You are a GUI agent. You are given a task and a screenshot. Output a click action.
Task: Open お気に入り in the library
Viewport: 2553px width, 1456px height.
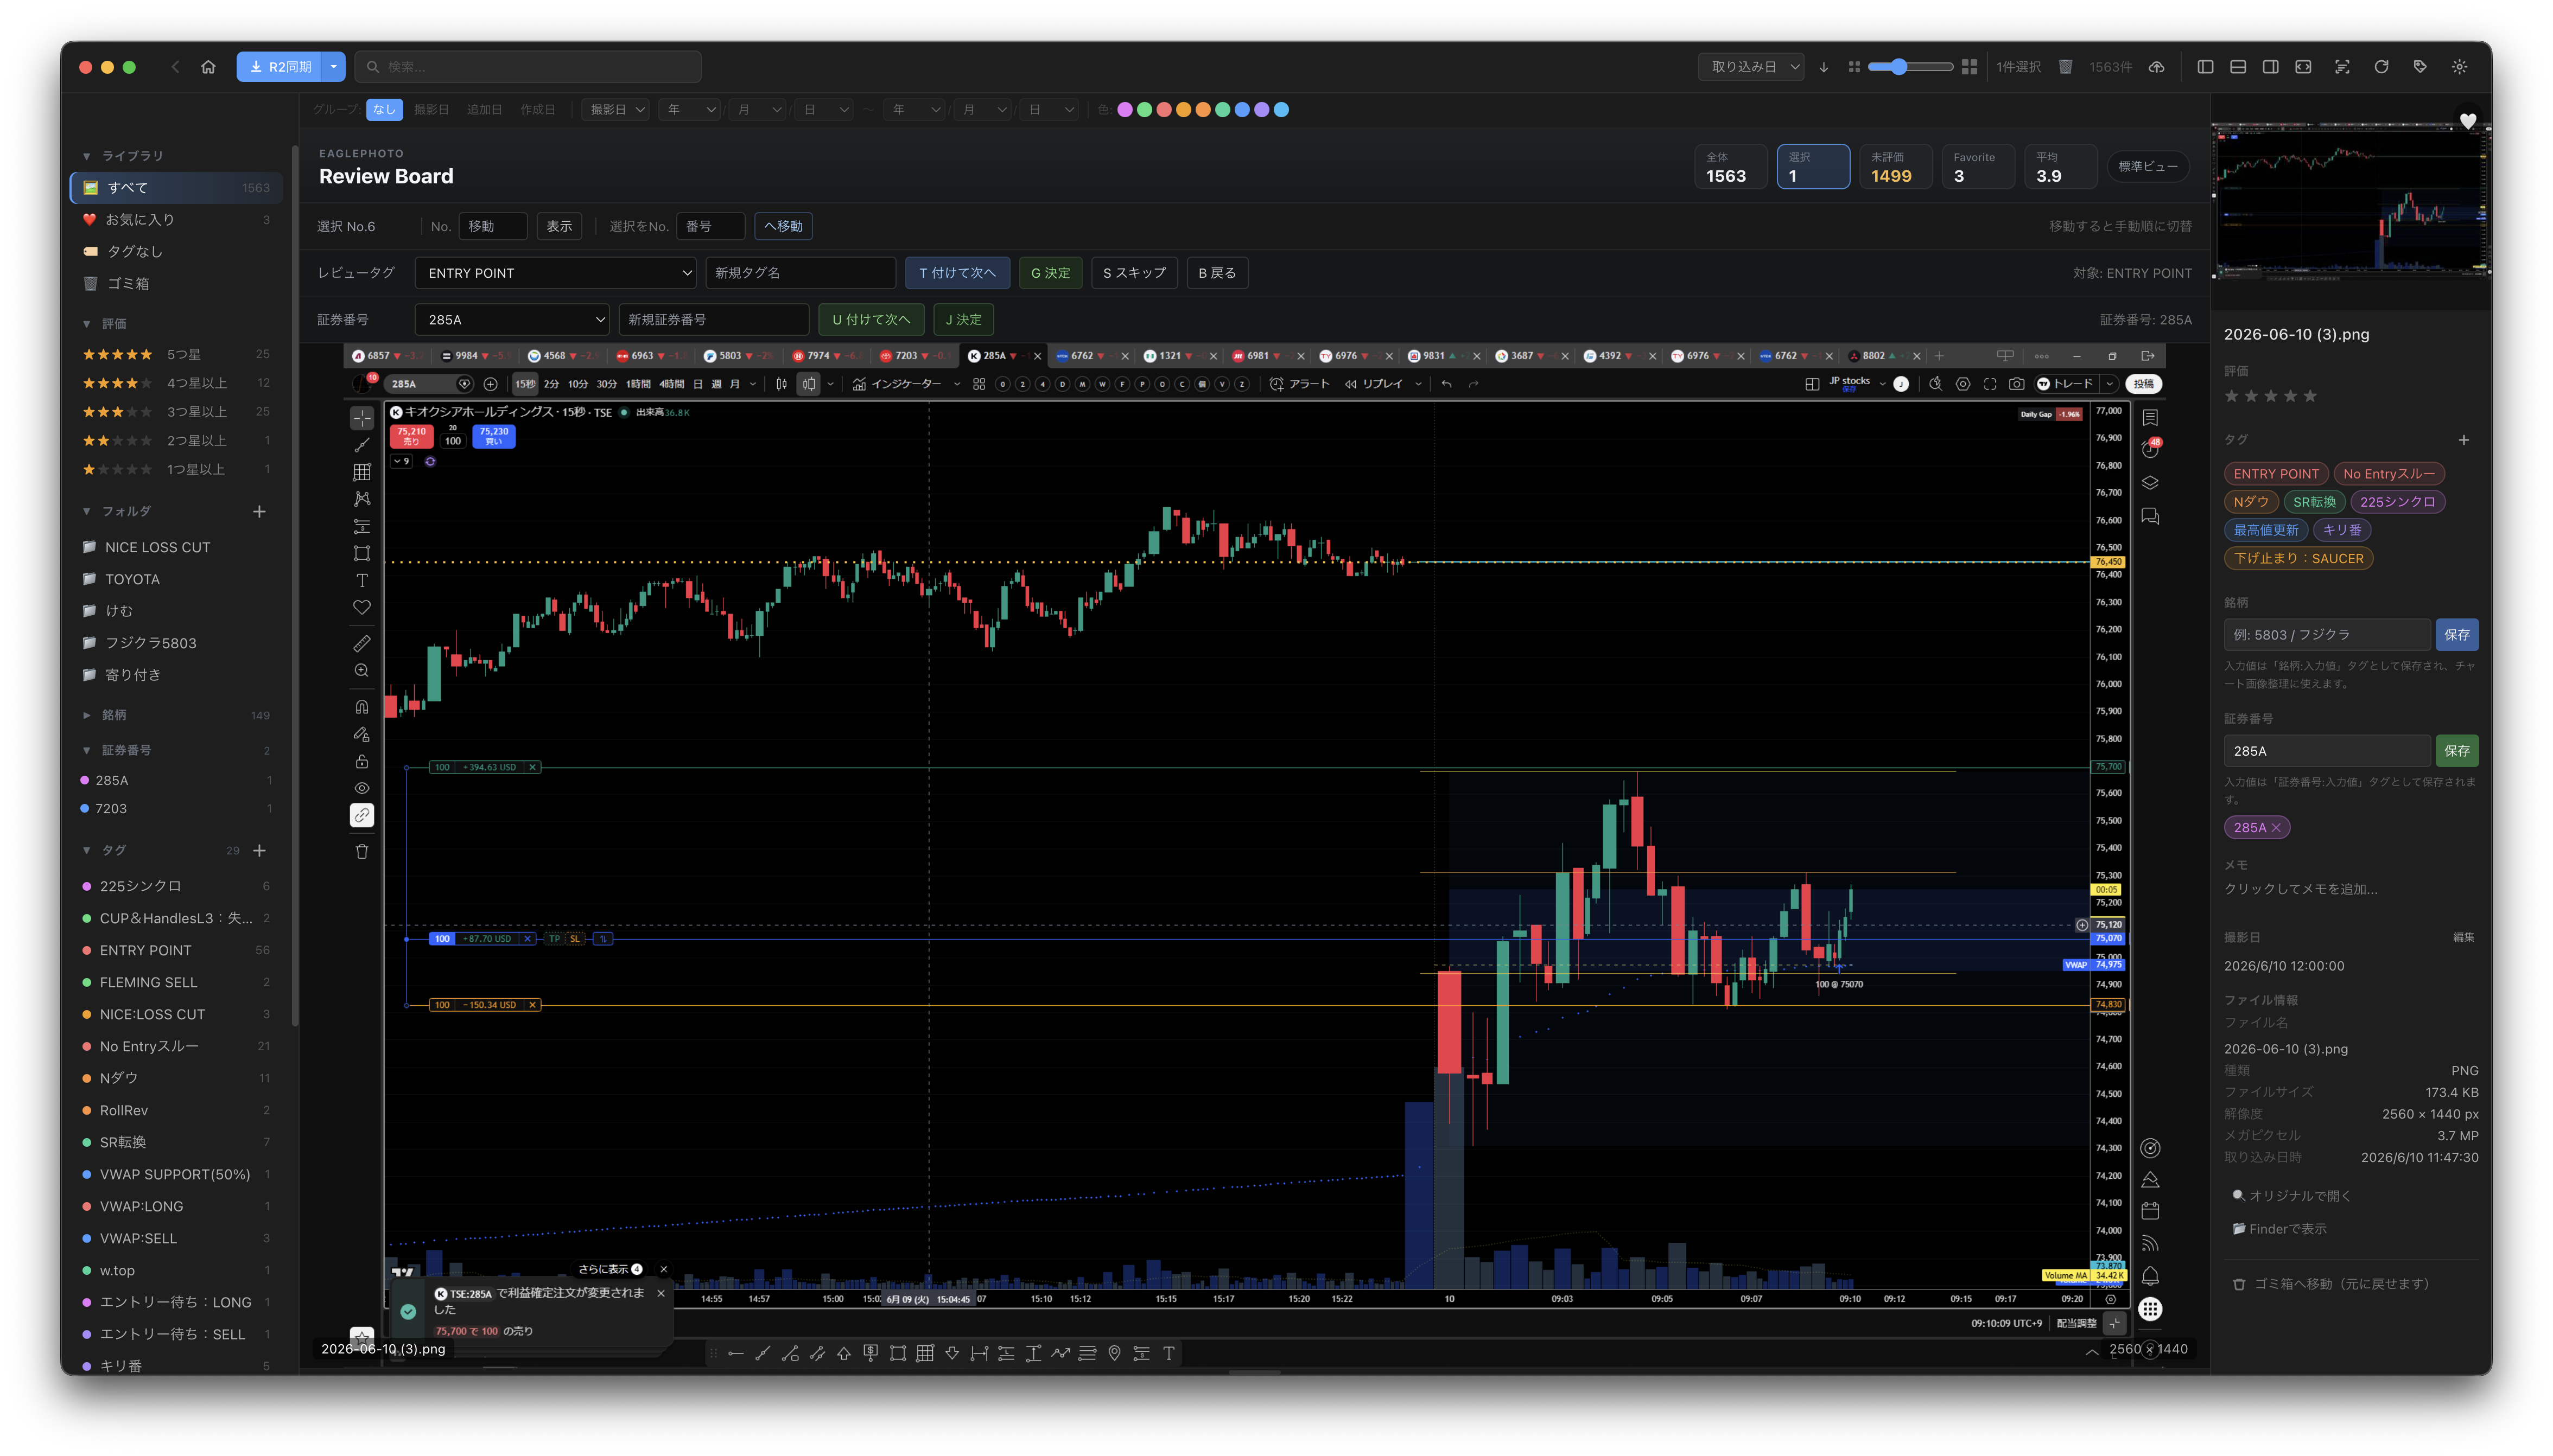pyautogui.click(x=176, y=219)
